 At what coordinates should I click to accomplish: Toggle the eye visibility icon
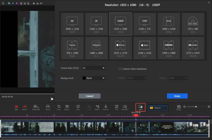(x=41, y=3)
